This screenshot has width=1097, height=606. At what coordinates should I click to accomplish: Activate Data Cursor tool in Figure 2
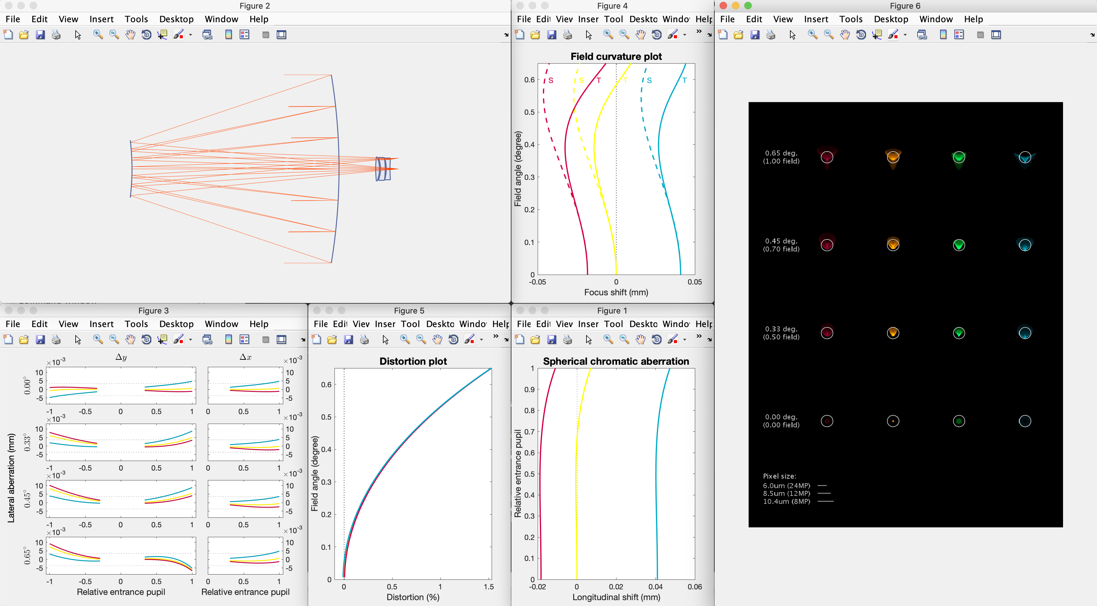(162, 35)
